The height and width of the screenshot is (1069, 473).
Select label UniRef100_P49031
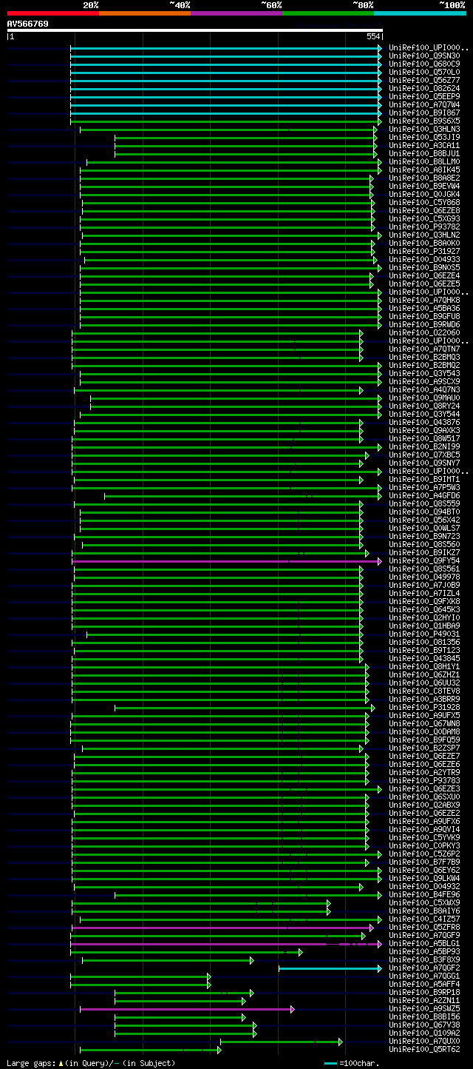[424, 634]
